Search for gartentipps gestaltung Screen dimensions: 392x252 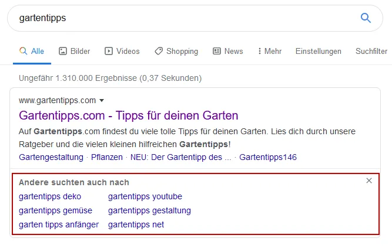pos(149,210)
